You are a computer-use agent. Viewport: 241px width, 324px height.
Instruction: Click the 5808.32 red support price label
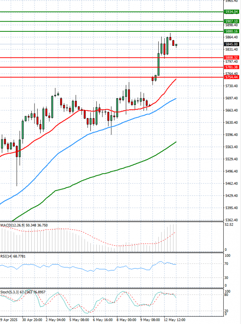tap(232, 57)
